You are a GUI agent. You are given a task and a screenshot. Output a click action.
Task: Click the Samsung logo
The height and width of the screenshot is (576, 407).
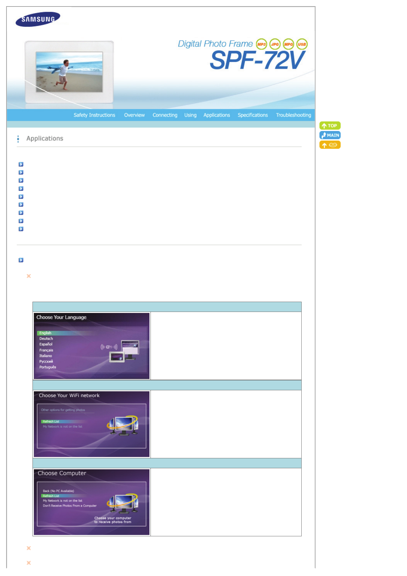click(x=38, y=19)
